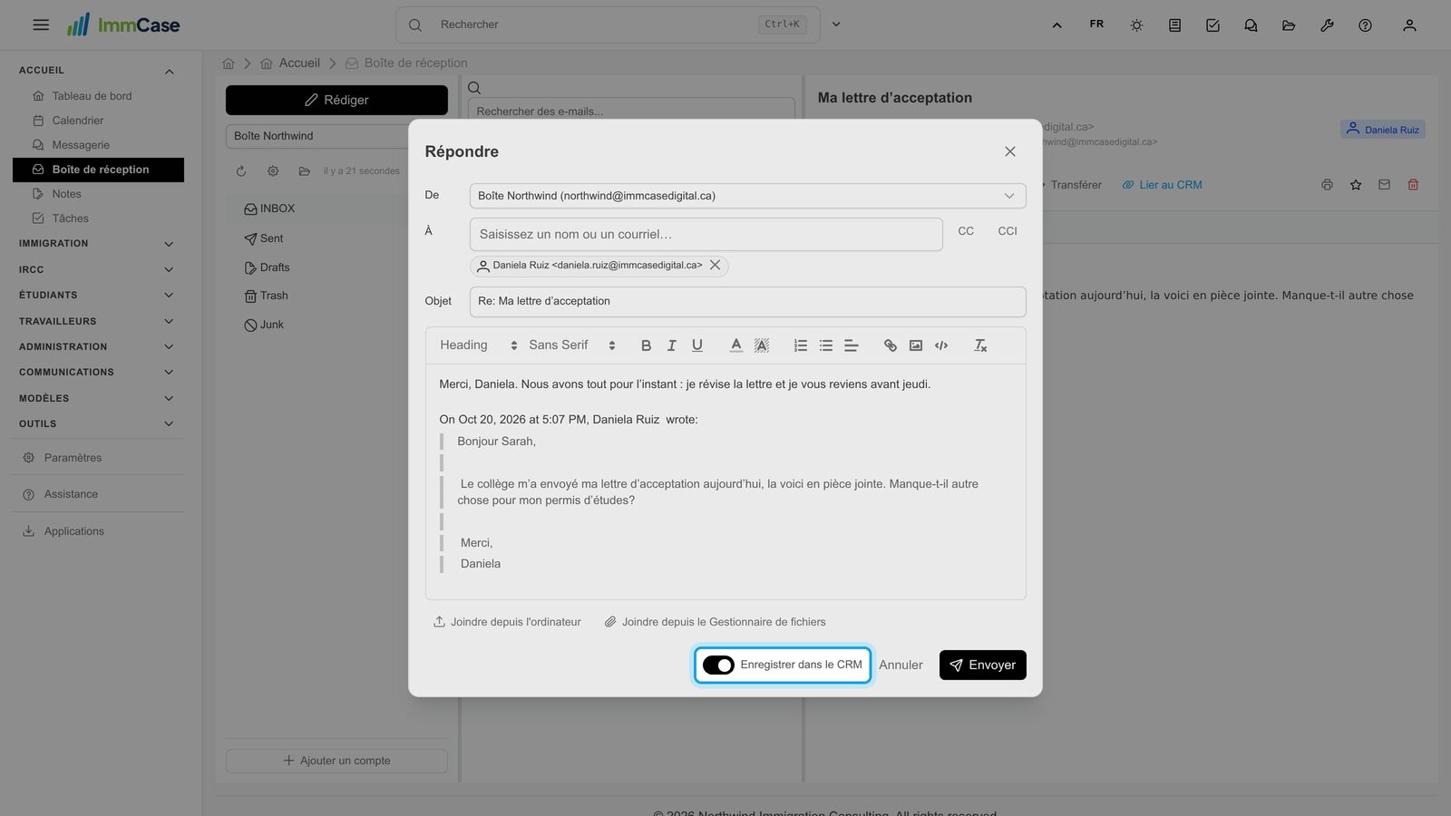Open the hamburger navigation menu
This screenshot has height=816, width=1451.
pyautogui.click(x=41, y=24)
